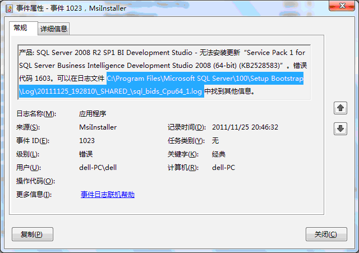Click the 更多信息(I) label
The image size is (359, 253).
coord(34,195)
